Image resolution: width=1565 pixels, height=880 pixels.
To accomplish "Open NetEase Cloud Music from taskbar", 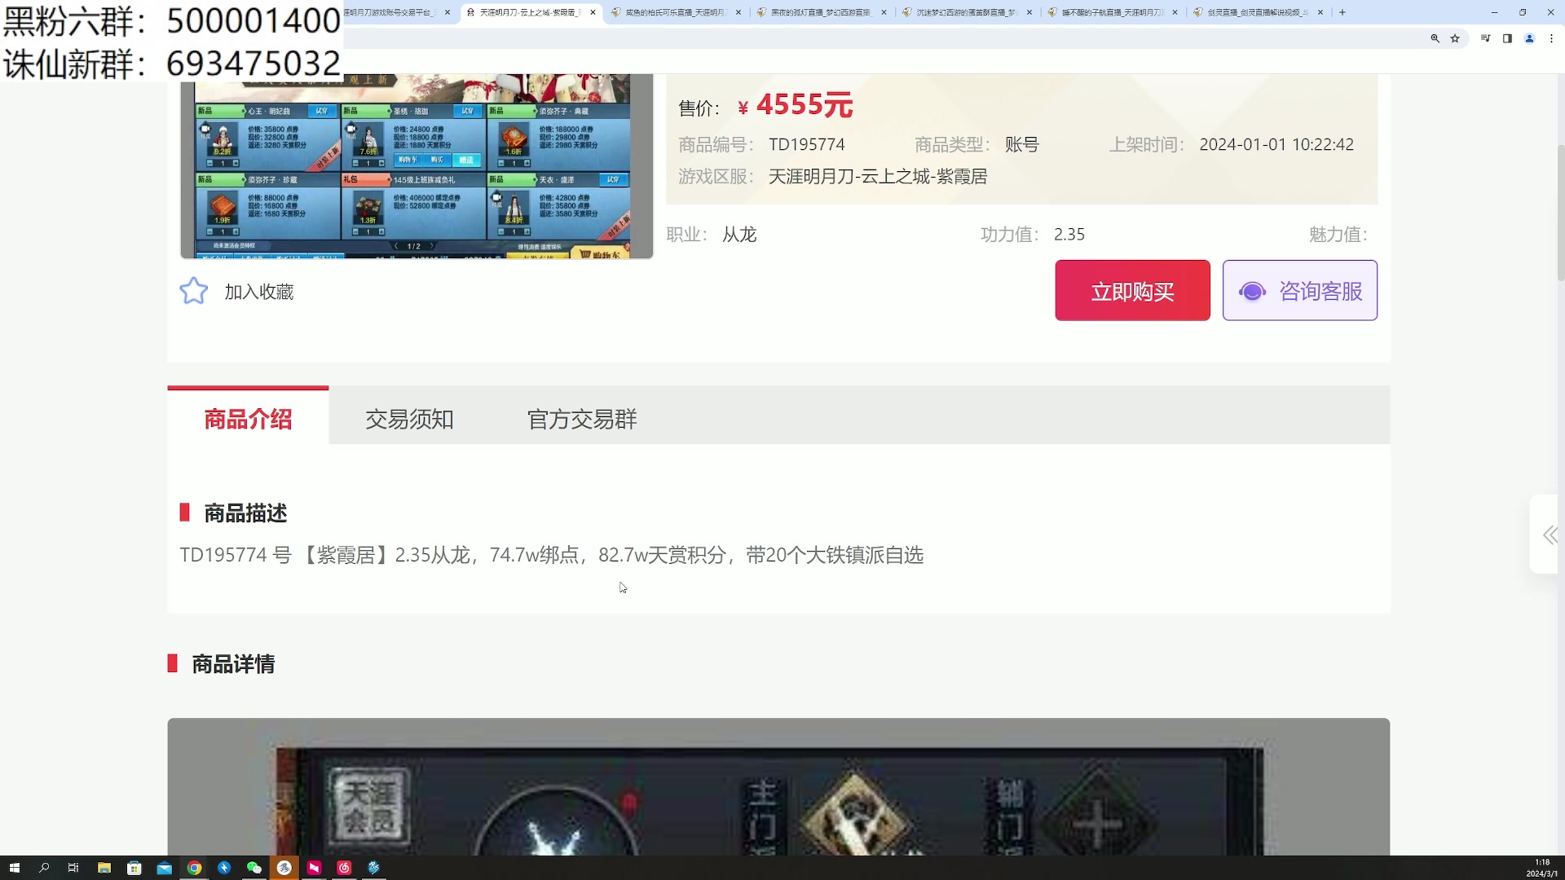I will coord(344,868).
